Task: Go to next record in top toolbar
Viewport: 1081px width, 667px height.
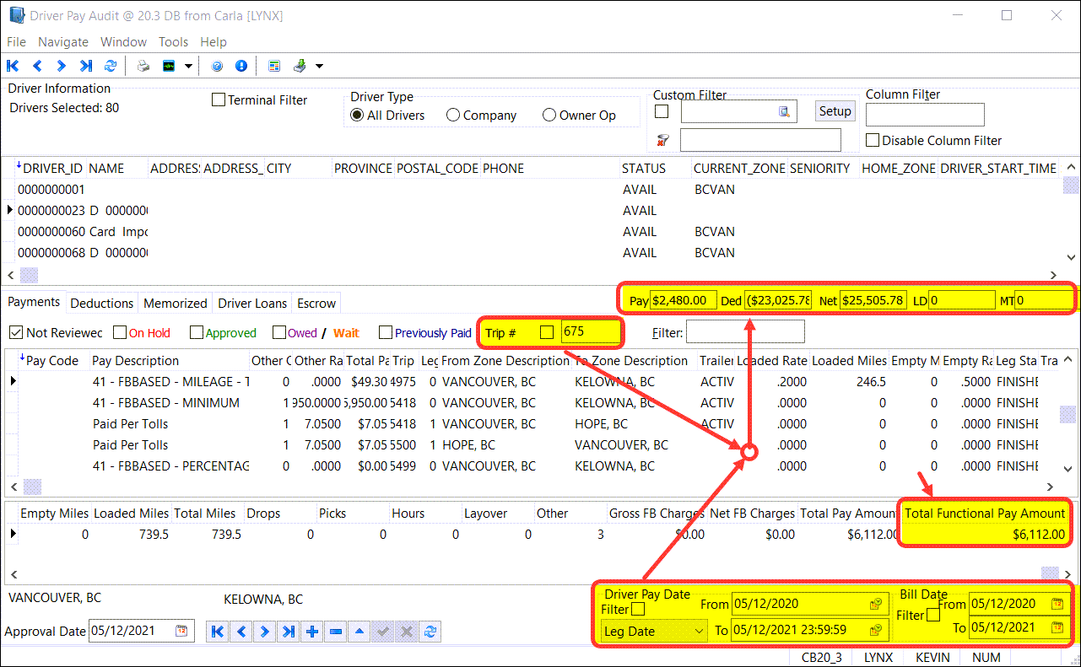Action: [x=61, y=66]
